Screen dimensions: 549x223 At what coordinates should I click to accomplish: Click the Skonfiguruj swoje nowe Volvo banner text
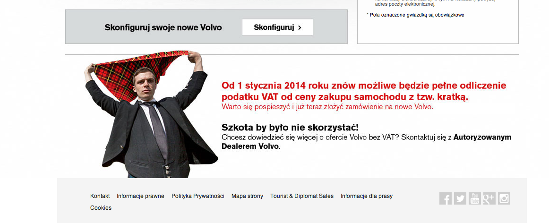(163, 28)
